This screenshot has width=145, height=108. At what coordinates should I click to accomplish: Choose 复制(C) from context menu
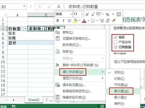[x=80, y=32]
